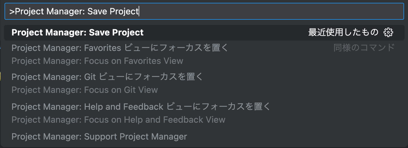This screenshot has width=408, height=148.
Task: Run the highlighted Save Project command
Action: pyautogui.click(x=78, y=33)
